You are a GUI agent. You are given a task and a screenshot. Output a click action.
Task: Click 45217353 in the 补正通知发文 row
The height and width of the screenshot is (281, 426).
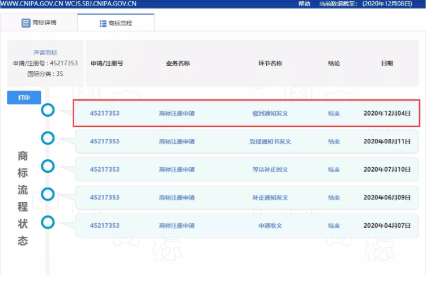pyautogui.click(x=105, y=198)
